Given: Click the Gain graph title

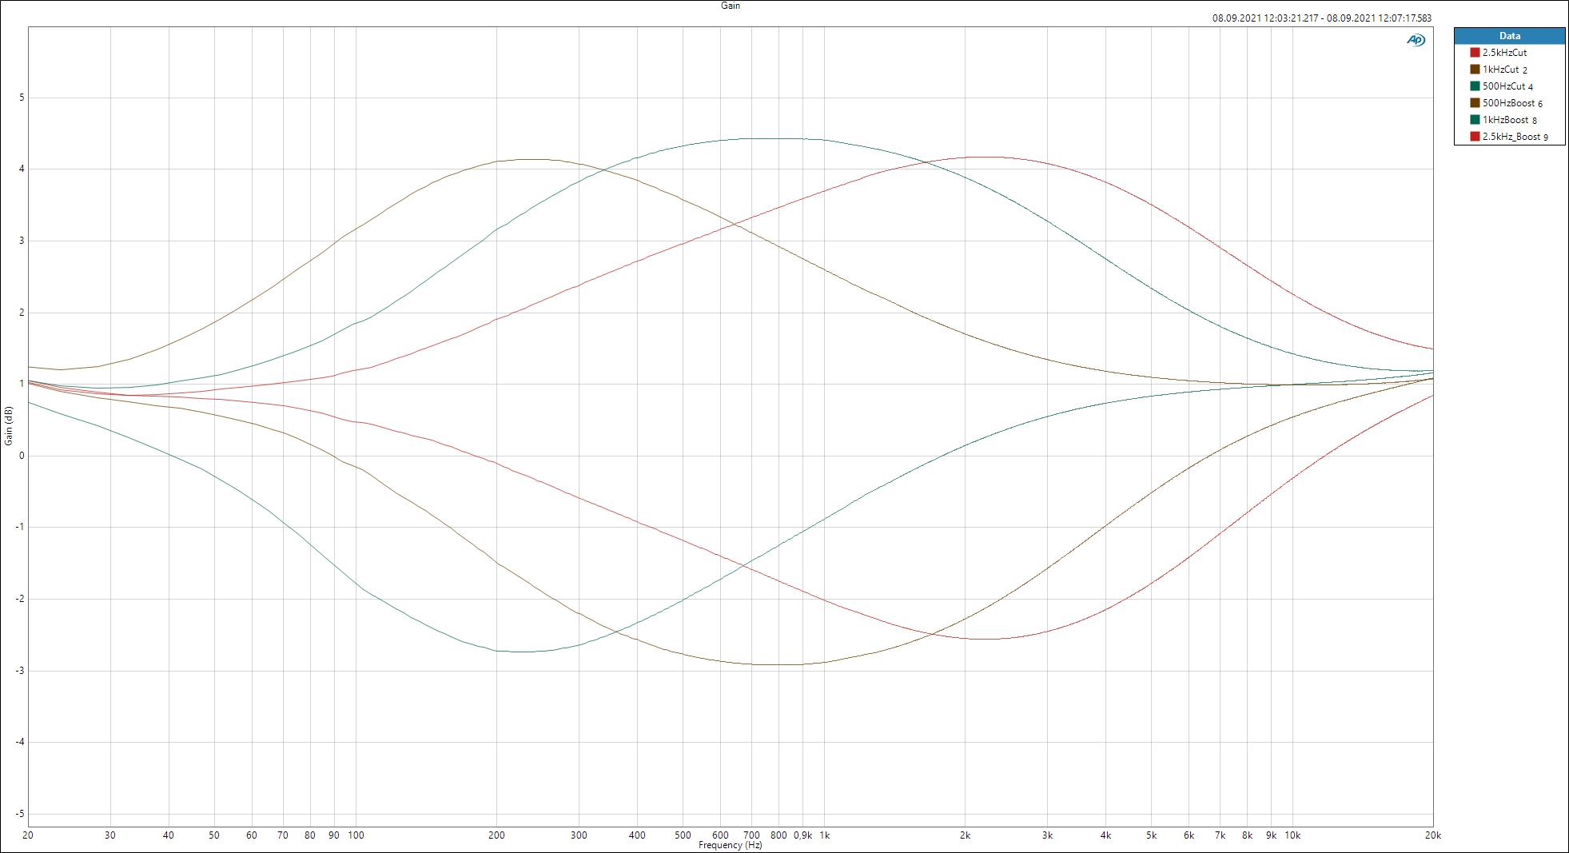Looking at the screenshot, I should 731,6.
